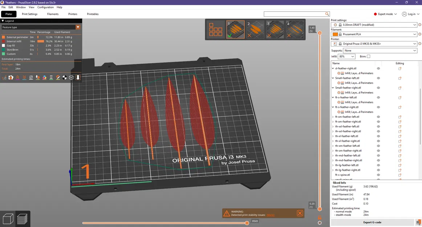This screenshot has width=422, height=227.
Task: Open the (More) link in warning
Action: point(271,215)
